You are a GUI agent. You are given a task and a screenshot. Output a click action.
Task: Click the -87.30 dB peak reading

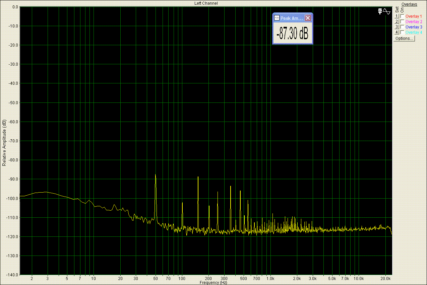293,33
